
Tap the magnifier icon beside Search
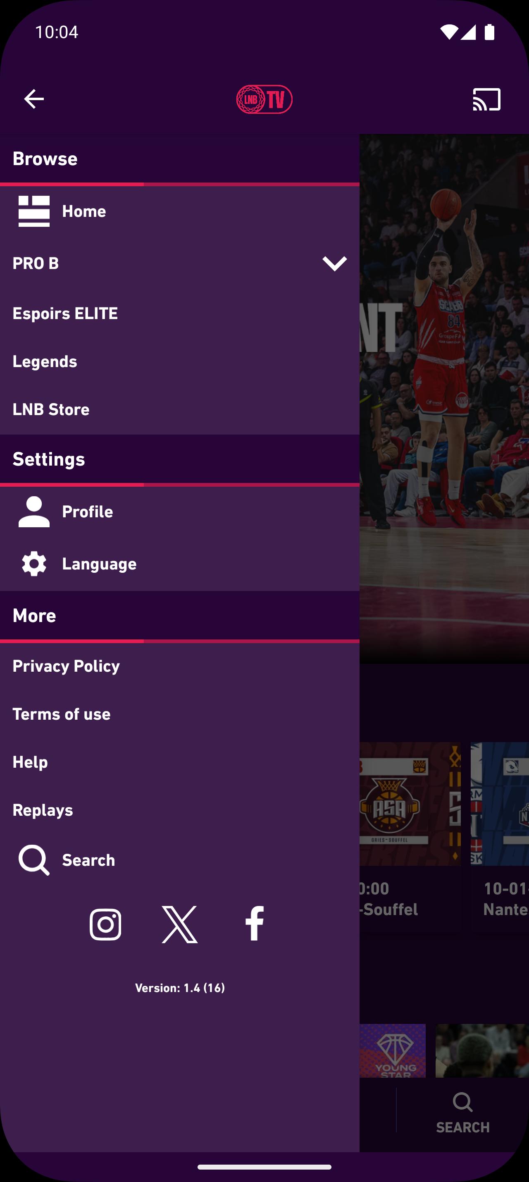coord(34,860)
